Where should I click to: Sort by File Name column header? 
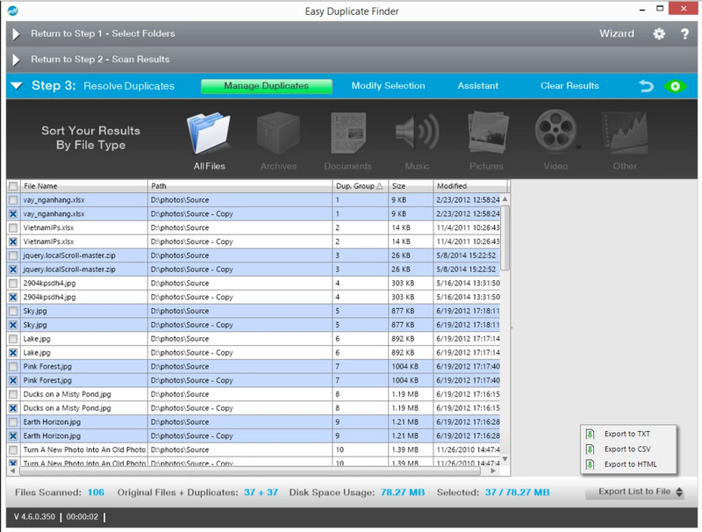[x=83, y=186]
